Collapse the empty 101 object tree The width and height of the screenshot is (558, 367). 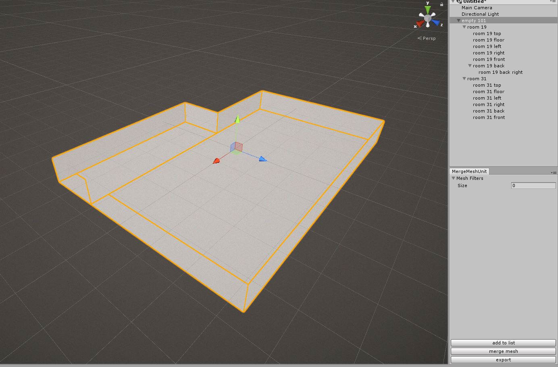point(458,21)
